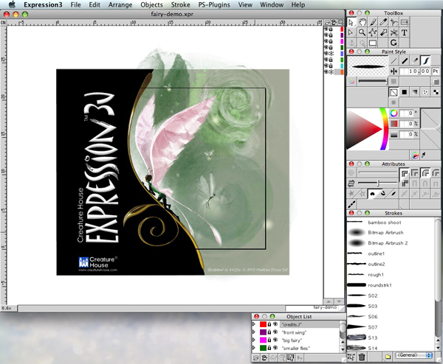Open the Expression3 application menu
Screen dimensions: 443x364
click(43, 5)
